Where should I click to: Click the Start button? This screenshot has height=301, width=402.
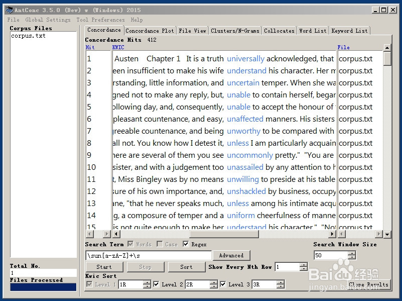104,267
